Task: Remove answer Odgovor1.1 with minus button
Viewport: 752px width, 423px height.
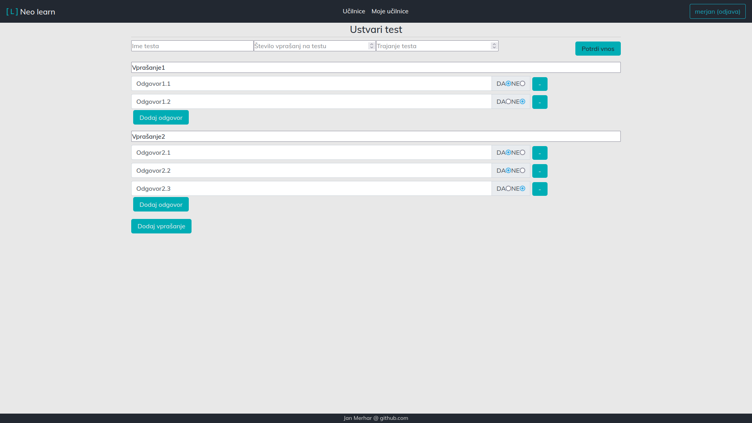Action: click(x=540, y=84)
